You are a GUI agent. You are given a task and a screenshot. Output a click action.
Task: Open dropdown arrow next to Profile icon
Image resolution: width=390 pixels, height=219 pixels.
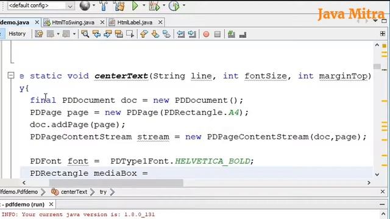tap(184, 5)
